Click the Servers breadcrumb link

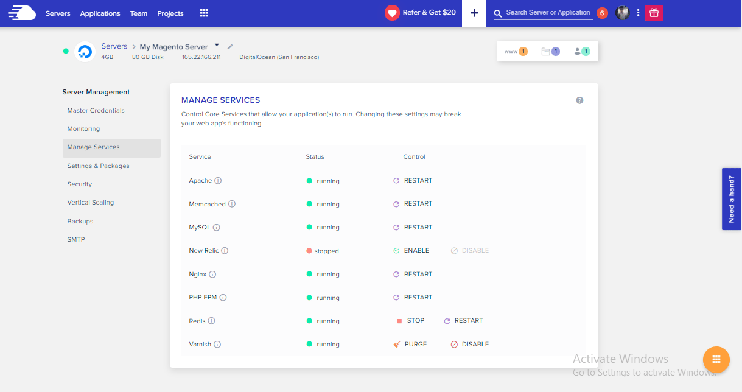114,46
